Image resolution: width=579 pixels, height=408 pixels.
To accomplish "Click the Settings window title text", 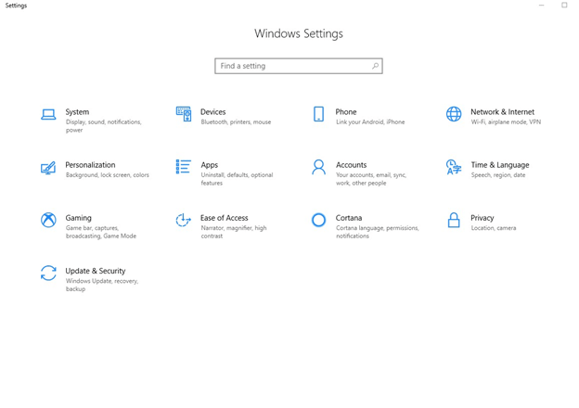I will 16,6.
